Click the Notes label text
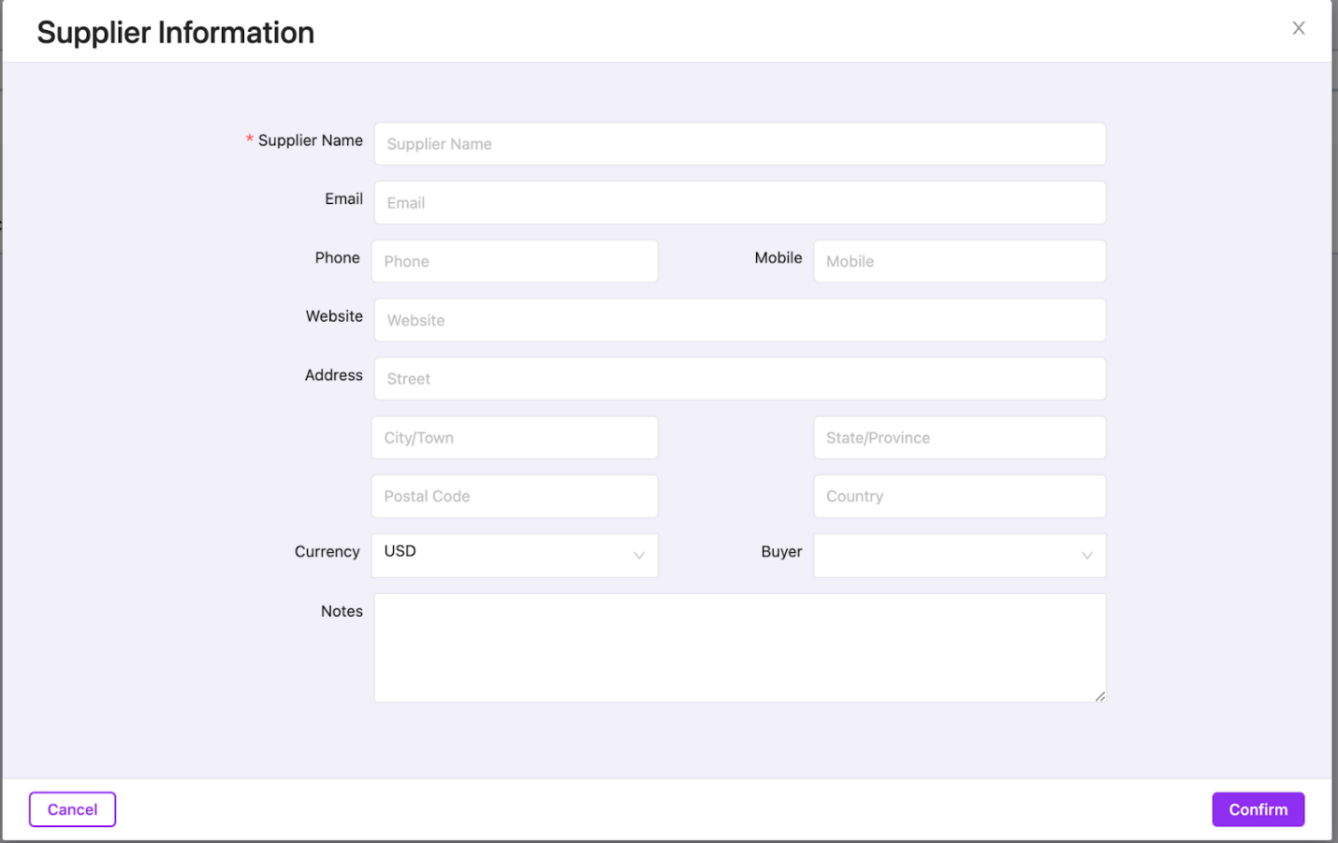 [342, 611]
